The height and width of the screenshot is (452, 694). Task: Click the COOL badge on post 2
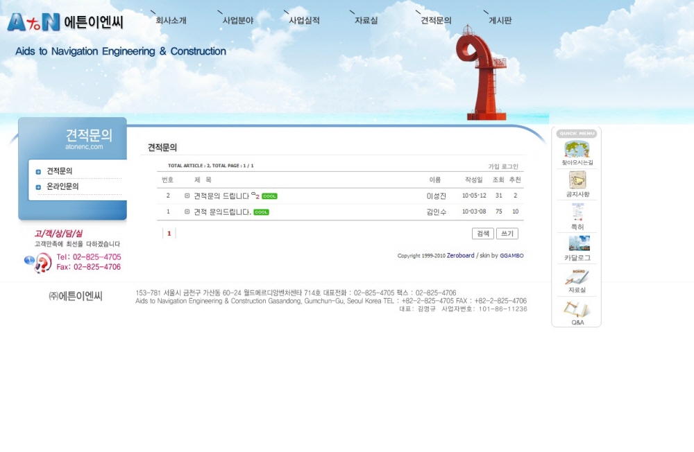(269, 196)
